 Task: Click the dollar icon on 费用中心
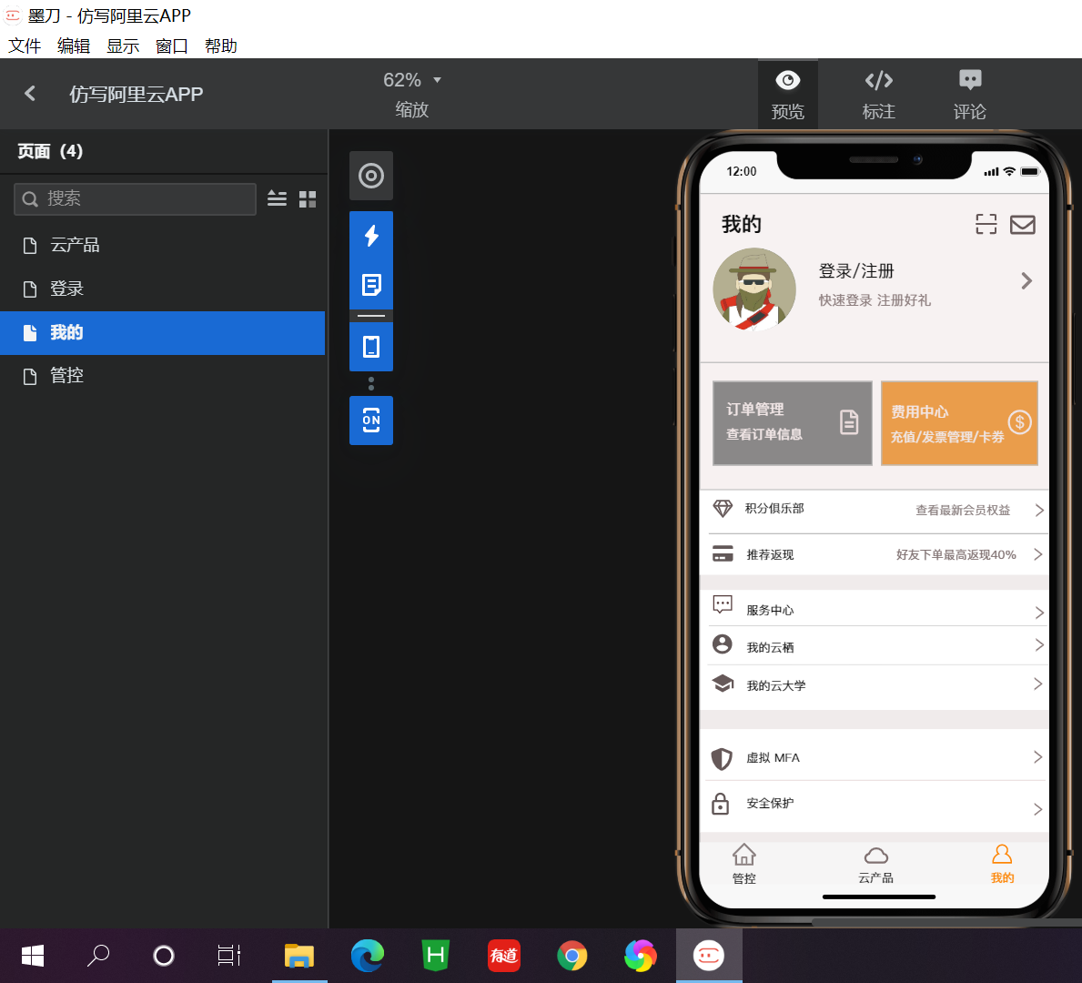click(1019, 421)
